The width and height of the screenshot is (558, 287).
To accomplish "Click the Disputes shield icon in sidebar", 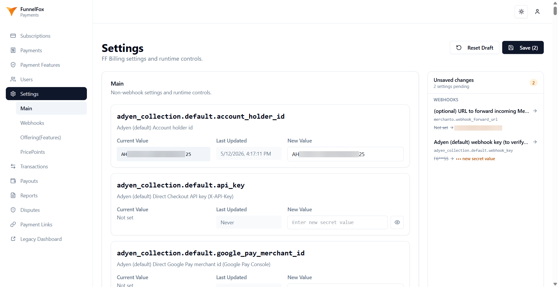I will point(13,210).
